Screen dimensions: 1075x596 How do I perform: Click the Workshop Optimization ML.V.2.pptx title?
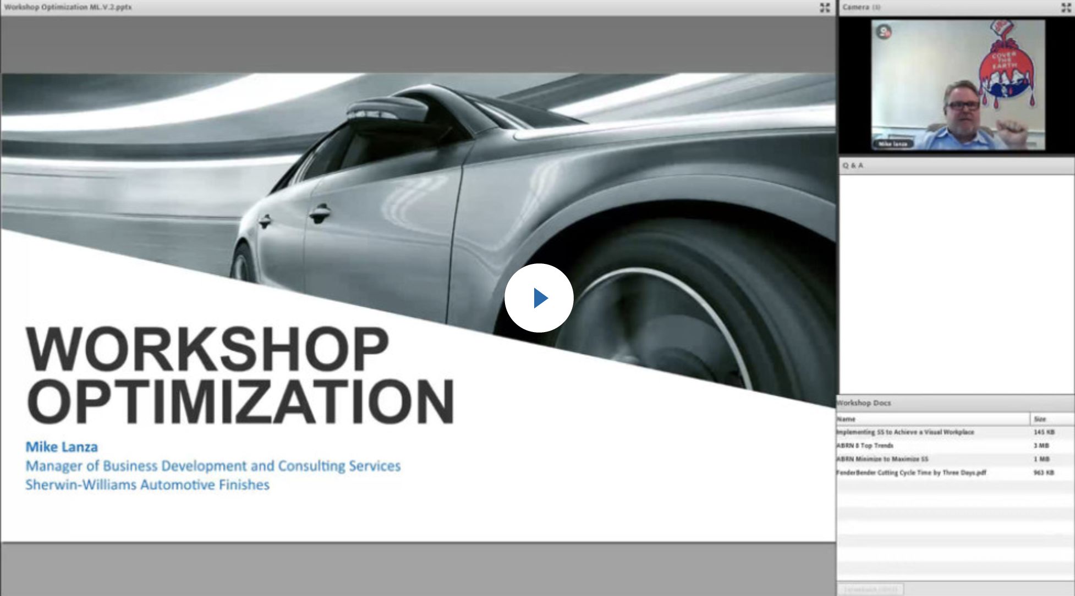pyautogui.click(x=68, y=7)
